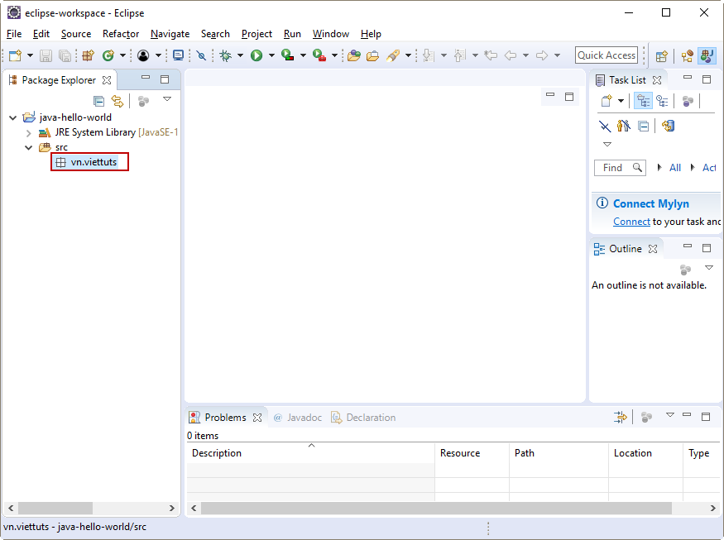The image size is (724, 540).
Task: Click the Connect link under Connect Mylyn
Action: click(631, 222)
